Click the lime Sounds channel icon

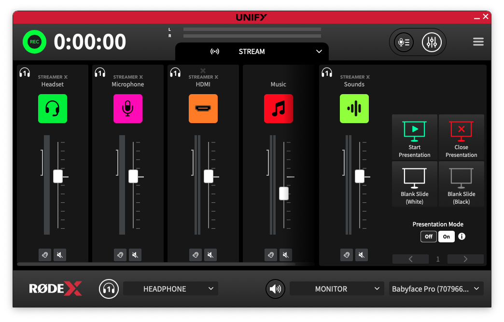tap(354, 109)
